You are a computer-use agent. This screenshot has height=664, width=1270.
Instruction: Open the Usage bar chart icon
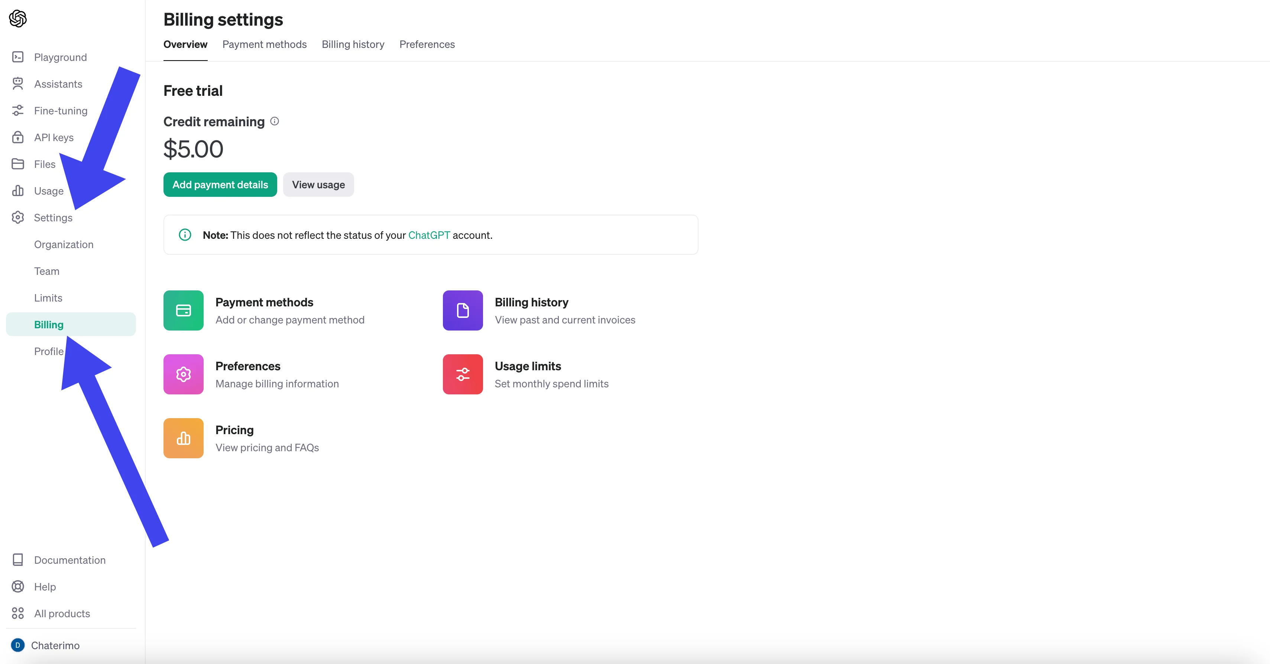point(18,191)
